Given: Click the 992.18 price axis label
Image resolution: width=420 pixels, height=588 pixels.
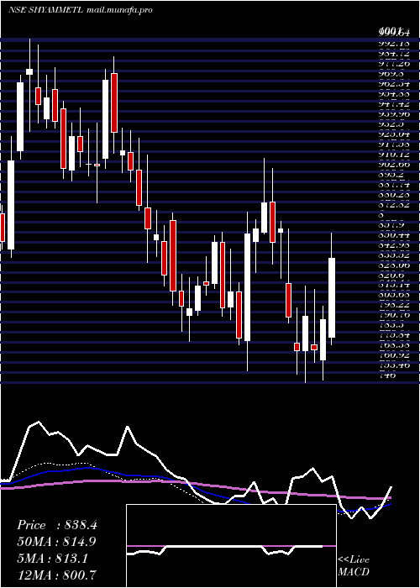Looking at the screenshot, I should [393, 44].
